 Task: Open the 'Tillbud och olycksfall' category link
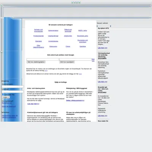tap(68, 30)
